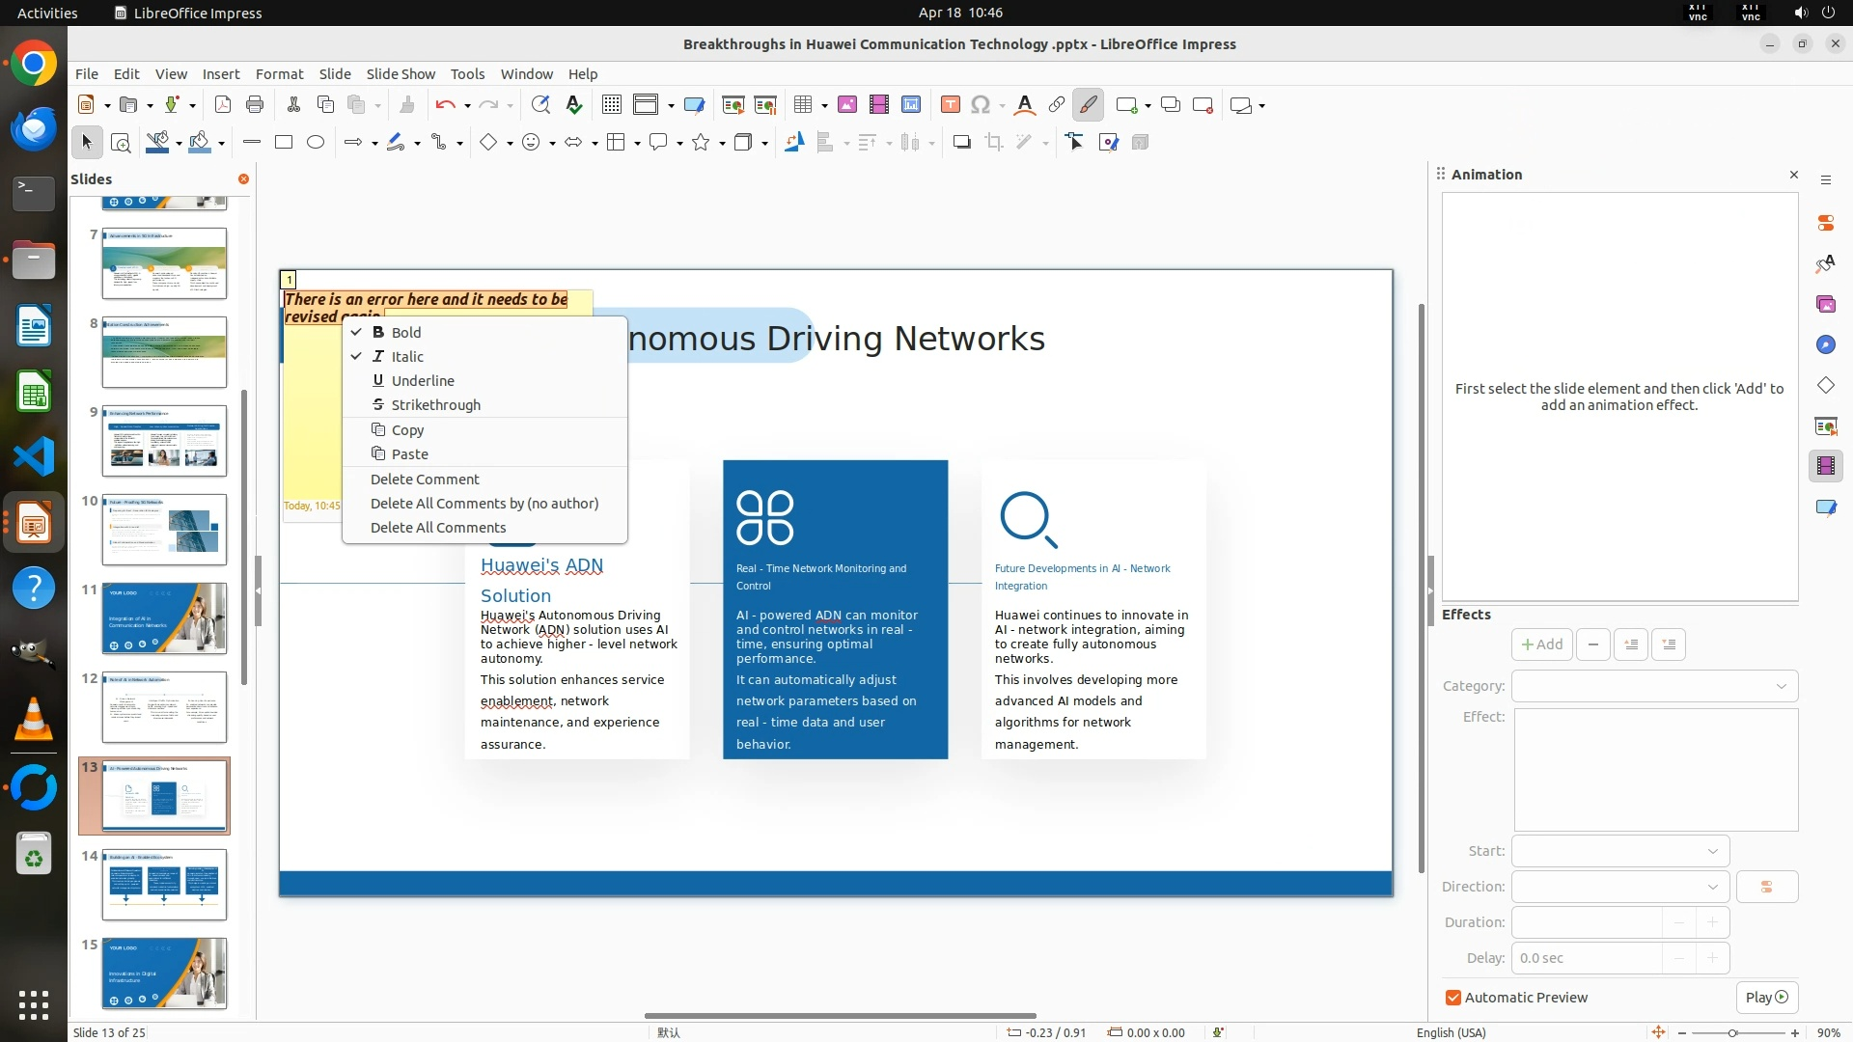Image resolution: width=1853 pixels, height=1042 pixels.
Task: Click the Display Grid toolbar icon
Action: pyautogui.click(x=611, y=105)
